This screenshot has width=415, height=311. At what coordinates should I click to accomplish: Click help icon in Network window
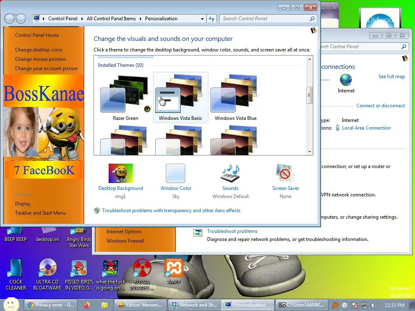pyautogui.click(x=405, y=58)
